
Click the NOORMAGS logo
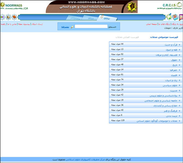coord(14,6)
